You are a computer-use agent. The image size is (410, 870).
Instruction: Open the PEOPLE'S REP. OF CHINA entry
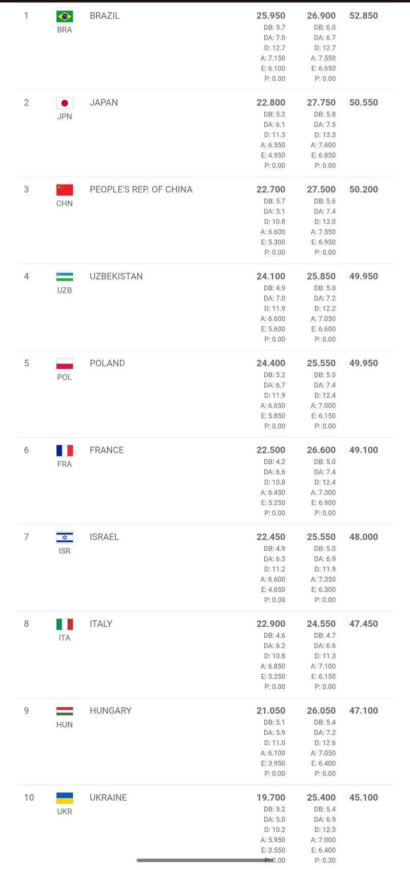point(141,189)
